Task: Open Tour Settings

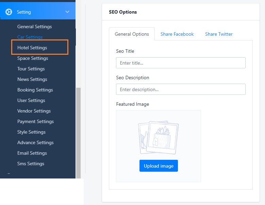Action: [x=31, y=69]
